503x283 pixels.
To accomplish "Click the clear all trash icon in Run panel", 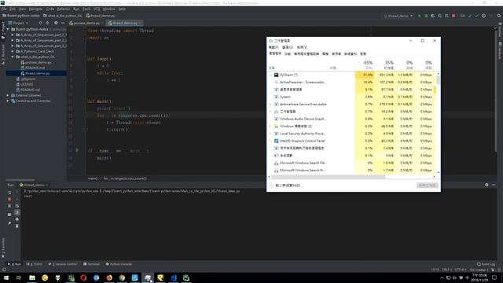I will click(x=17, y=226).
